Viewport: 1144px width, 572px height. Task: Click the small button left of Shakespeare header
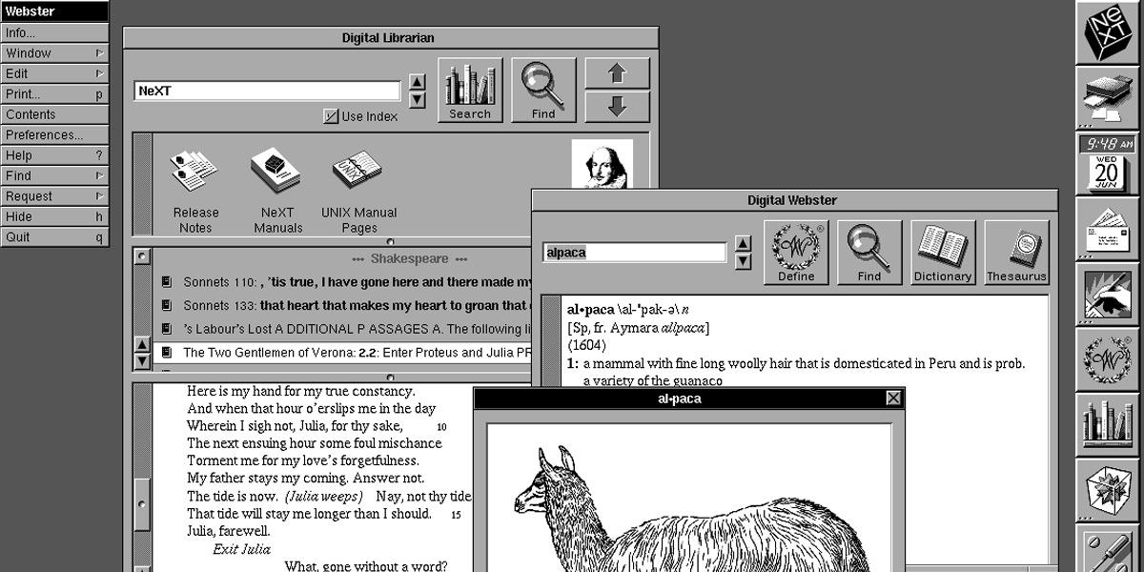[x=142, y=256]
